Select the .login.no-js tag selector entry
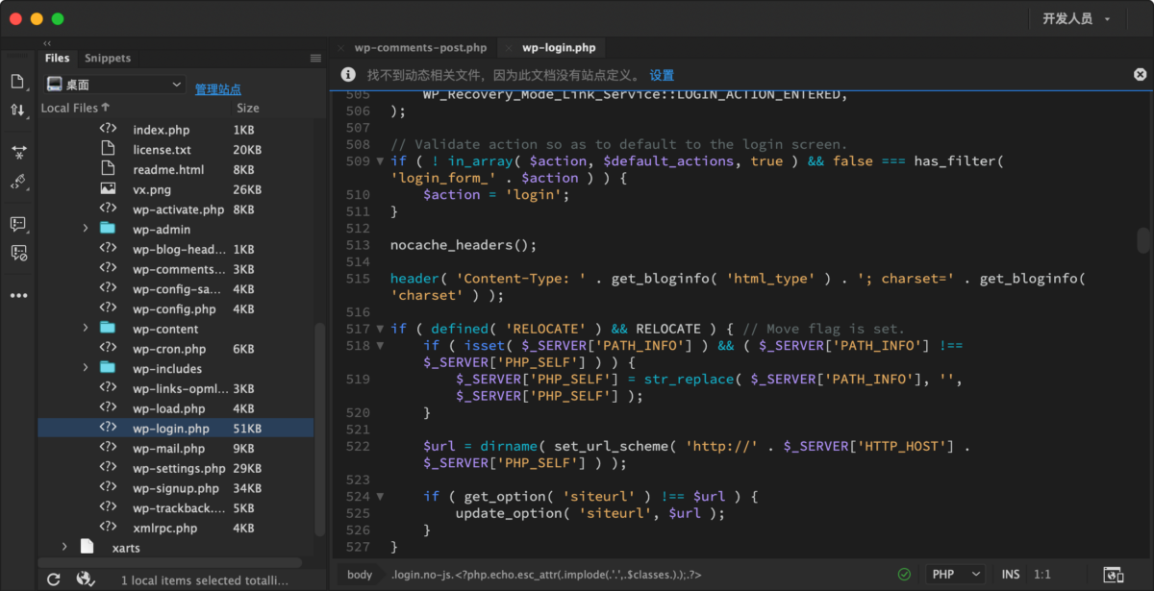 (x=546, y=575)
